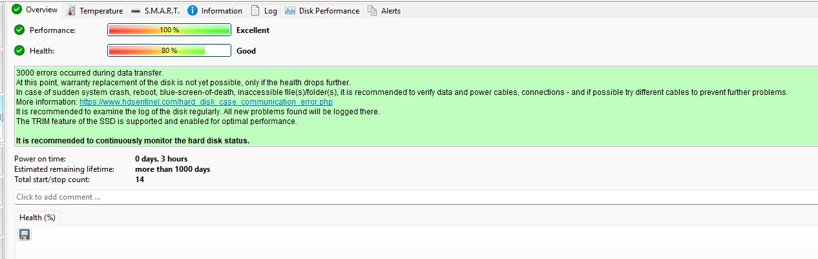Viewport: 818px width, 259px height.
Task: Click the thermometer icon for Temperature
Action: point(71,11)
